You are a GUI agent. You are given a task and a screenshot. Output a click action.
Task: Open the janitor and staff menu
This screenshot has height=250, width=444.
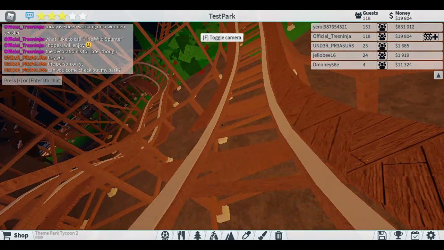214,235
